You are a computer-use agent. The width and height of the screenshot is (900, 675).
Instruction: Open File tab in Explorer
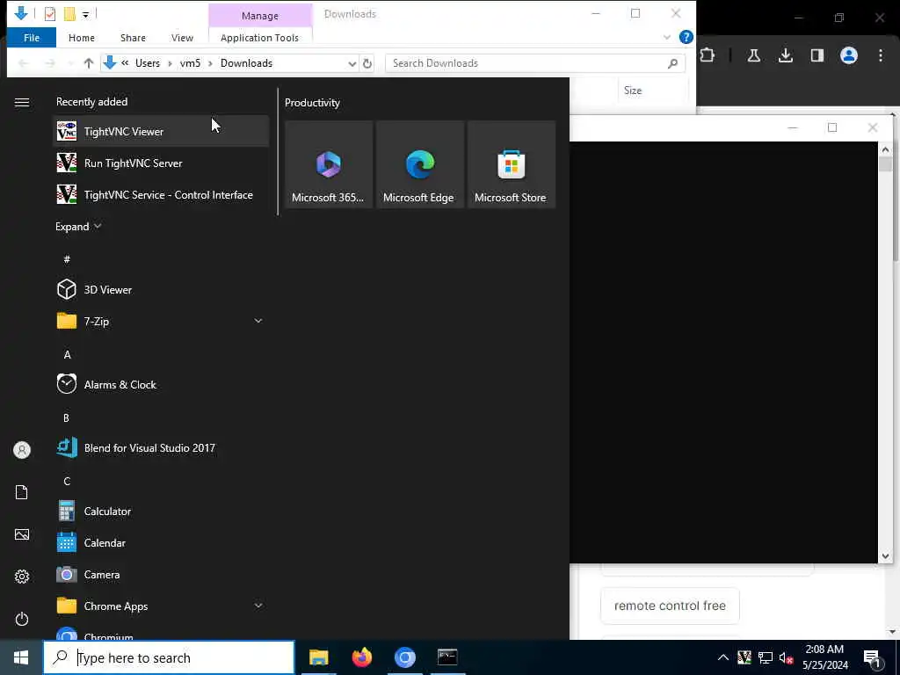pos(32,37)
